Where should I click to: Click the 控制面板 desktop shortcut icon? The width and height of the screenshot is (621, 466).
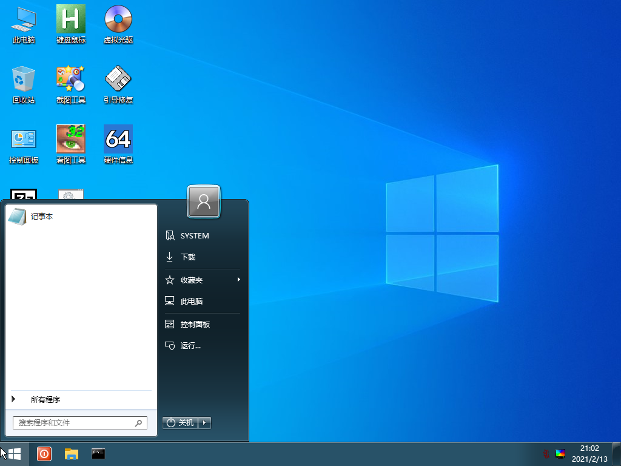(x=24, y=140)
